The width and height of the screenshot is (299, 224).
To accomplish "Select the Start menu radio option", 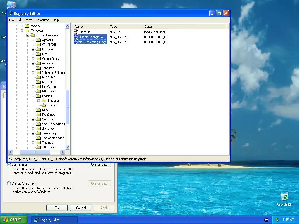I will tap(9, 164).
